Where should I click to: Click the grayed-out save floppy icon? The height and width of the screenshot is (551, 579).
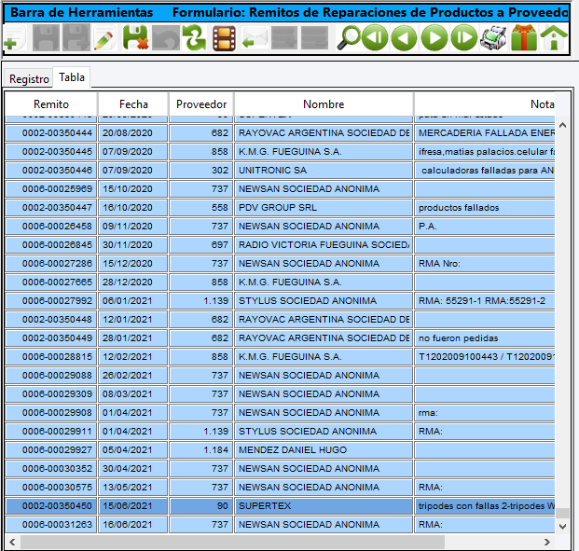click(x=46, y=37)
